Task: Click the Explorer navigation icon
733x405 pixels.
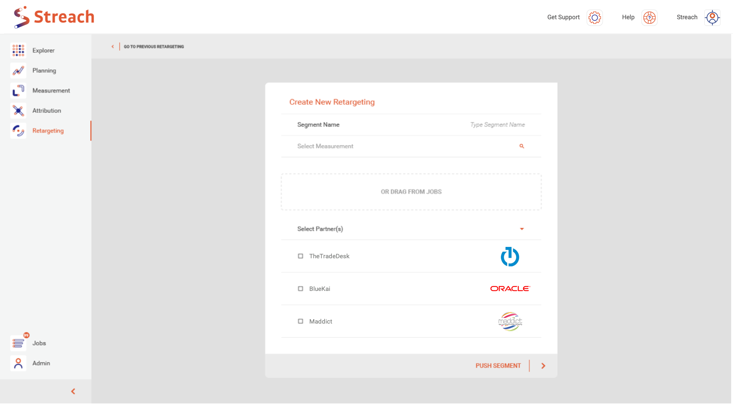Action: pos(18,50)
